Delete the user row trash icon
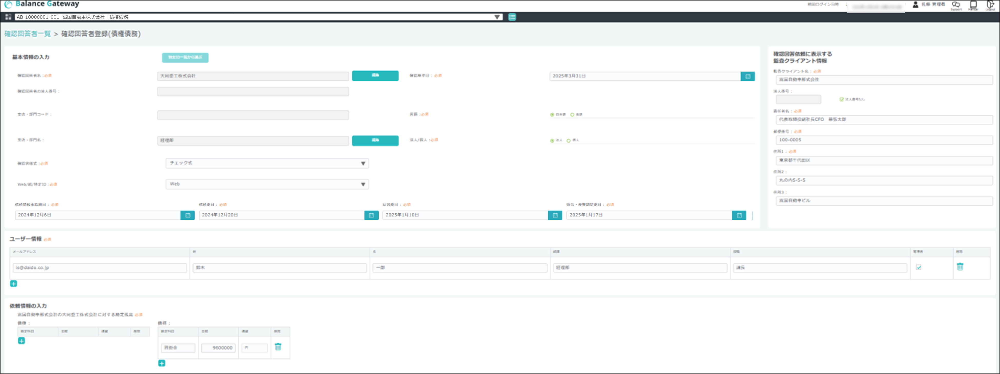 click(x=960, y=267)
